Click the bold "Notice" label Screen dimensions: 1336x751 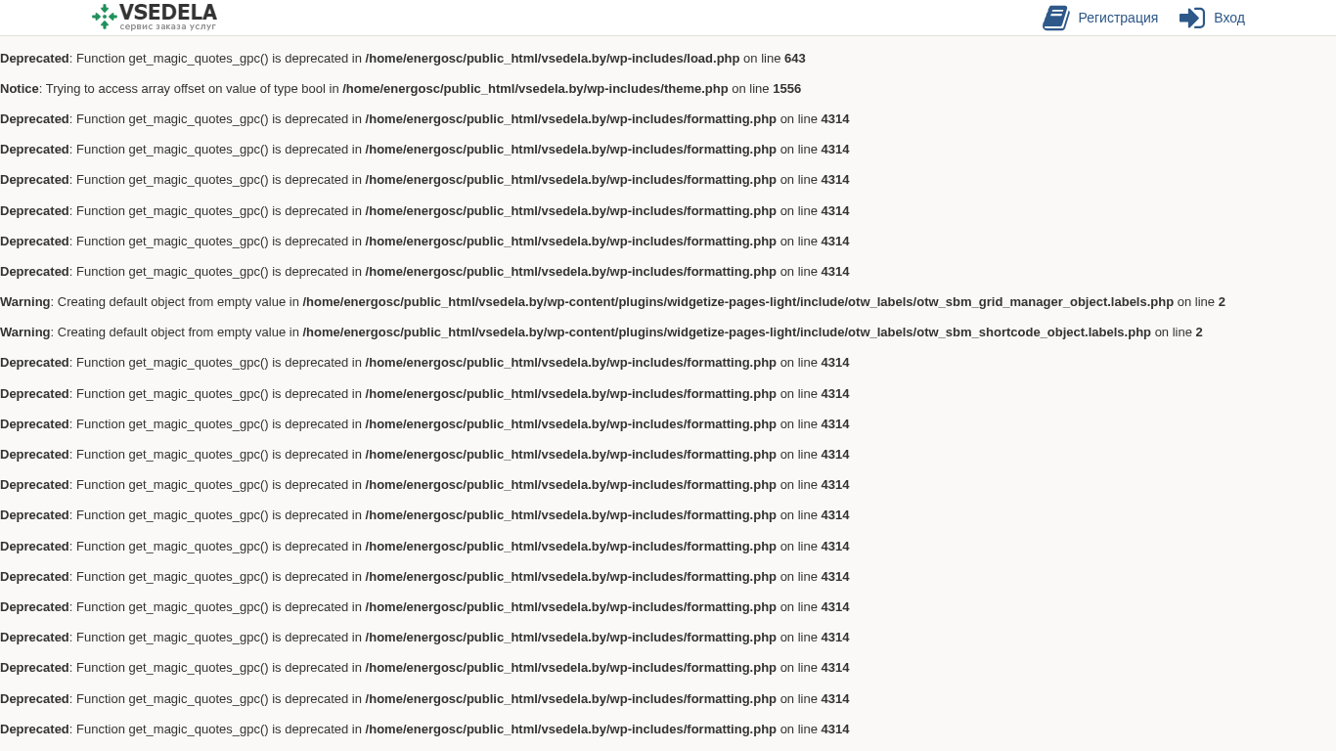pyautogui.click(x=20, y=89)
